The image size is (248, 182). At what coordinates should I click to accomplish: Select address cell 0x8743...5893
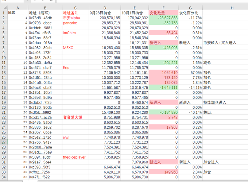45,73
